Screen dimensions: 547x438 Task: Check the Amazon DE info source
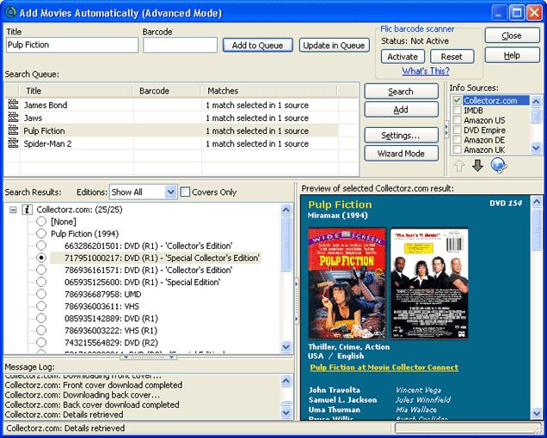(457, 140)
